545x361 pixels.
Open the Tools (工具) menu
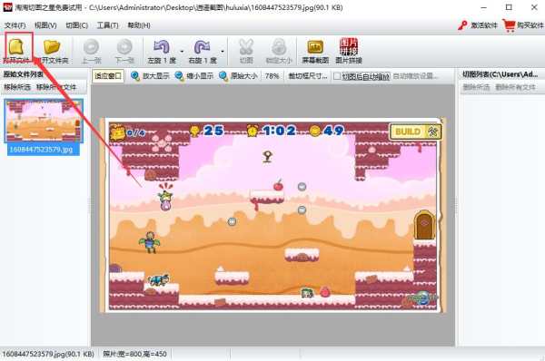coord(107,25)
